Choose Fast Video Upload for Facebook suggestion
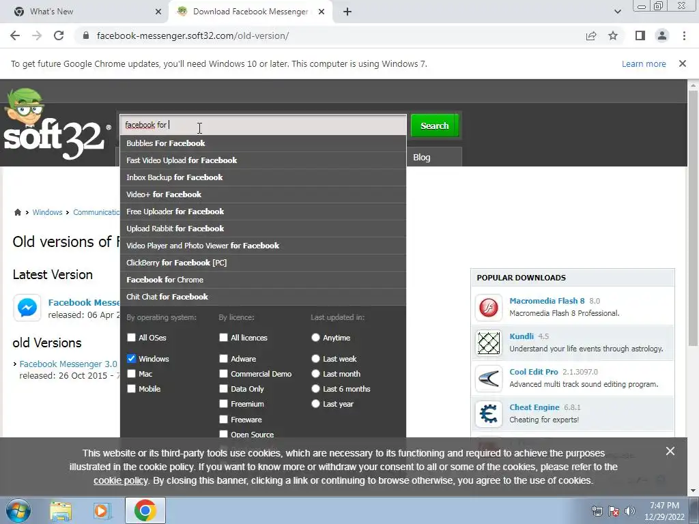Image resolution: width=699 pixels, height=524 pixels. 263,160
